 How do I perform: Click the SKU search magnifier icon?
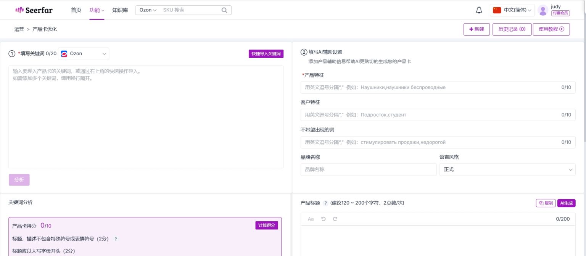pos(224,10)
